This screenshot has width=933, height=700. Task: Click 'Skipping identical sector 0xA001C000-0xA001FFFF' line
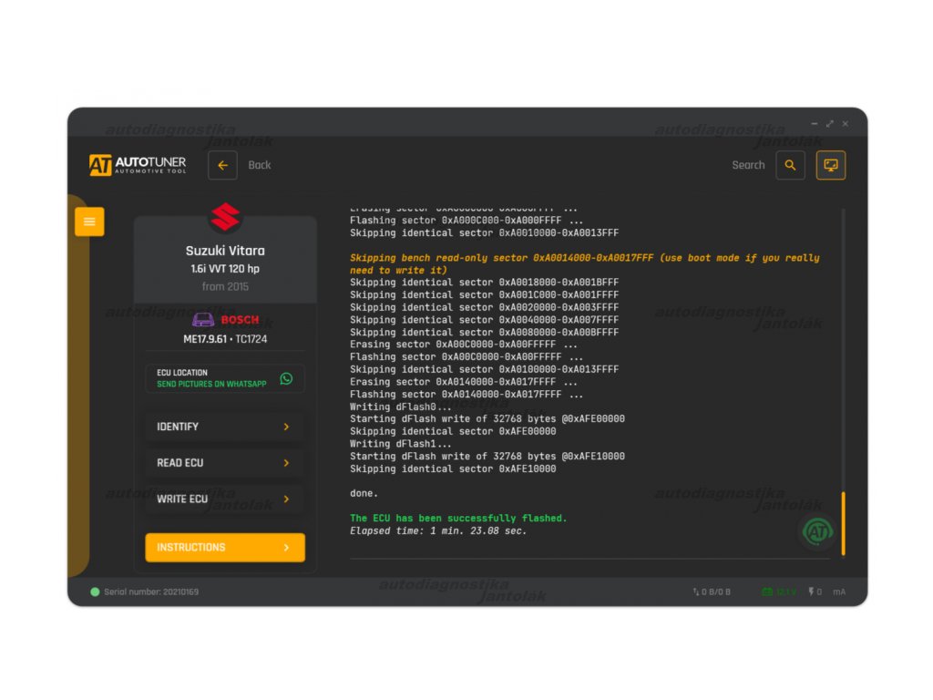pyautogui.click(x=485, y=295)
